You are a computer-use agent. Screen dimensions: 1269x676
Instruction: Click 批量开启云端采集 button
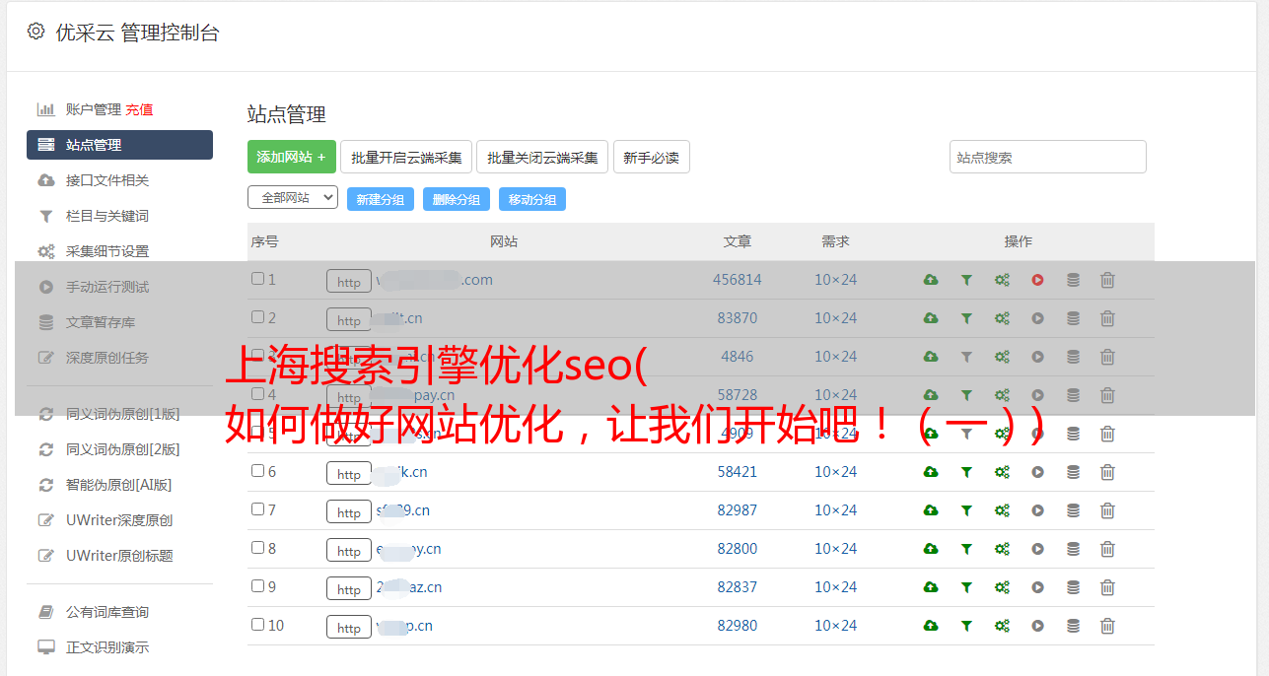[406, 157]
